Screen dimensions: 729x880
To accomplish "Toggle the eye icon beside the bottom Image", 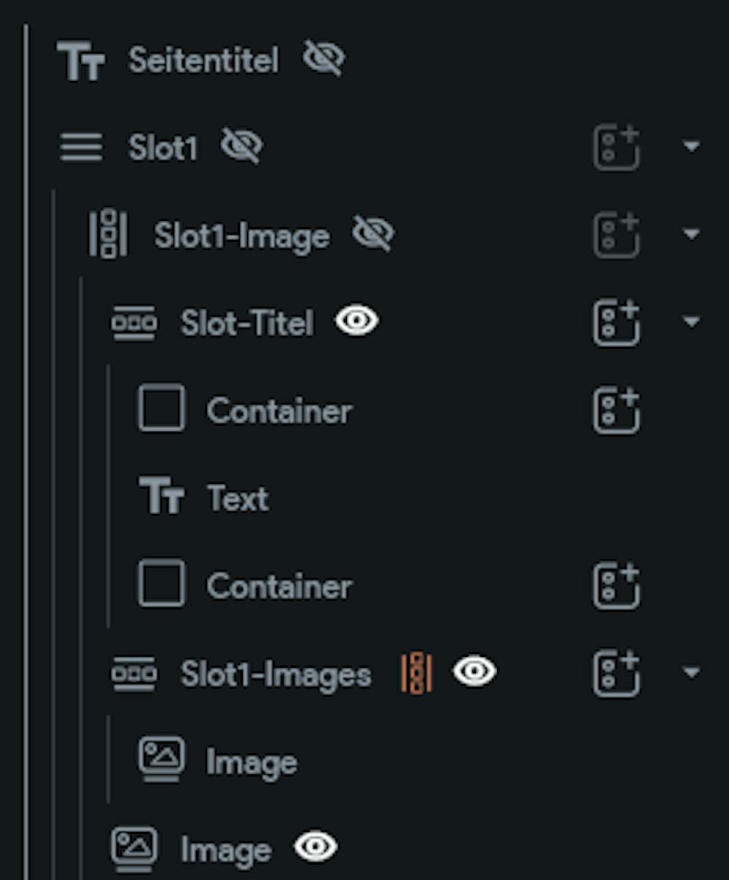I will pyautogui.click(x=316, y=847).
